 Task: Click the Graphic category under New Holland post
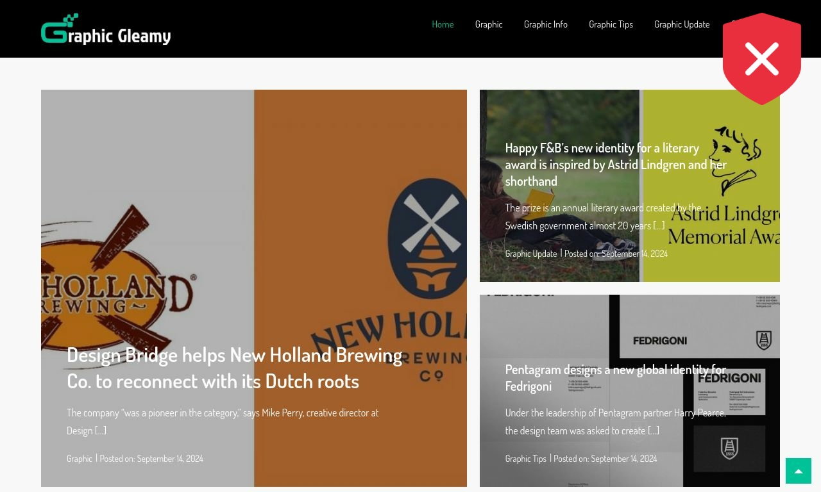click(x=80, y=459)
